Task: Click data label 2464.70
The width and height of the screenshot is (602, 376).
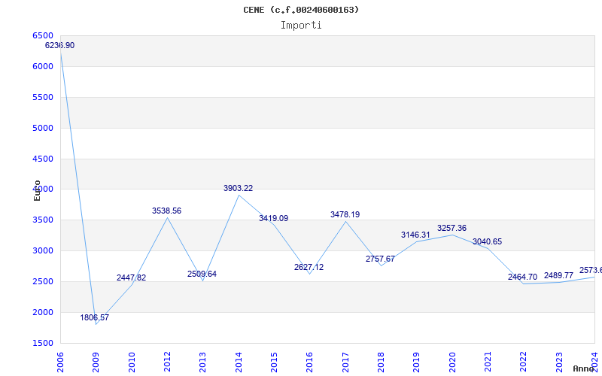Action: [x=522, y=277]
